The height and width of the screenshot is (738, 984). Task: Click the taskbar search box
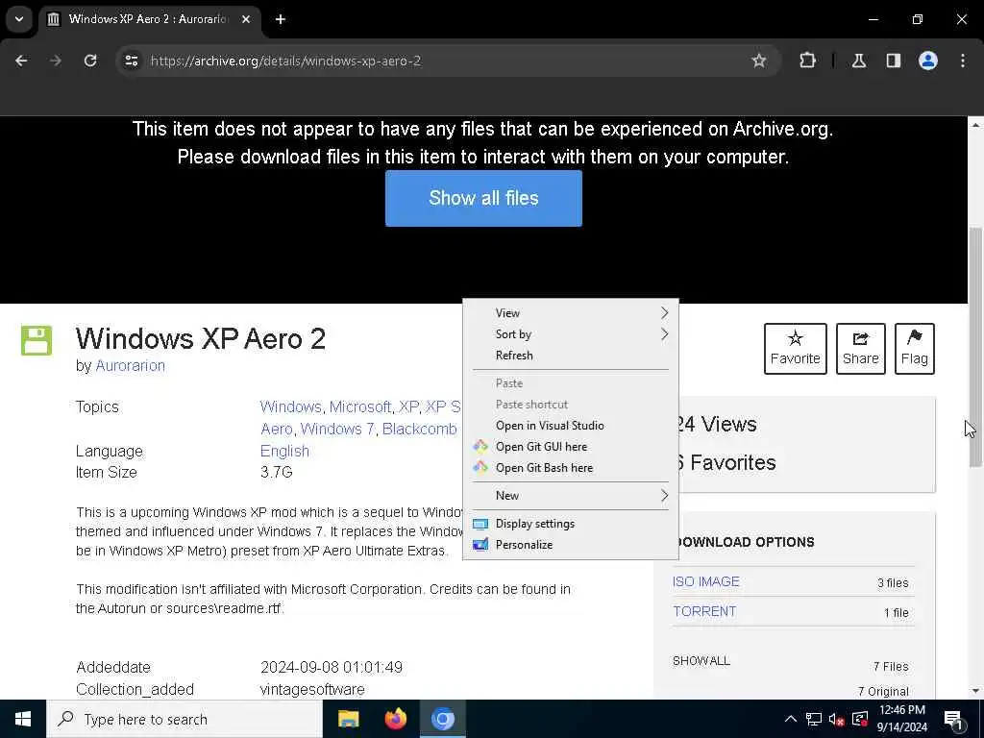coord(184,719)
